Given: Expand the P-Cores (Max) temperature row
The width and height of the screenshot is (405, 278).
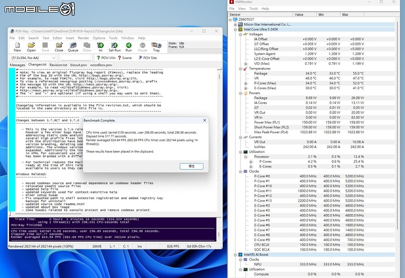Looking at the screenshot, I should 246,84.
